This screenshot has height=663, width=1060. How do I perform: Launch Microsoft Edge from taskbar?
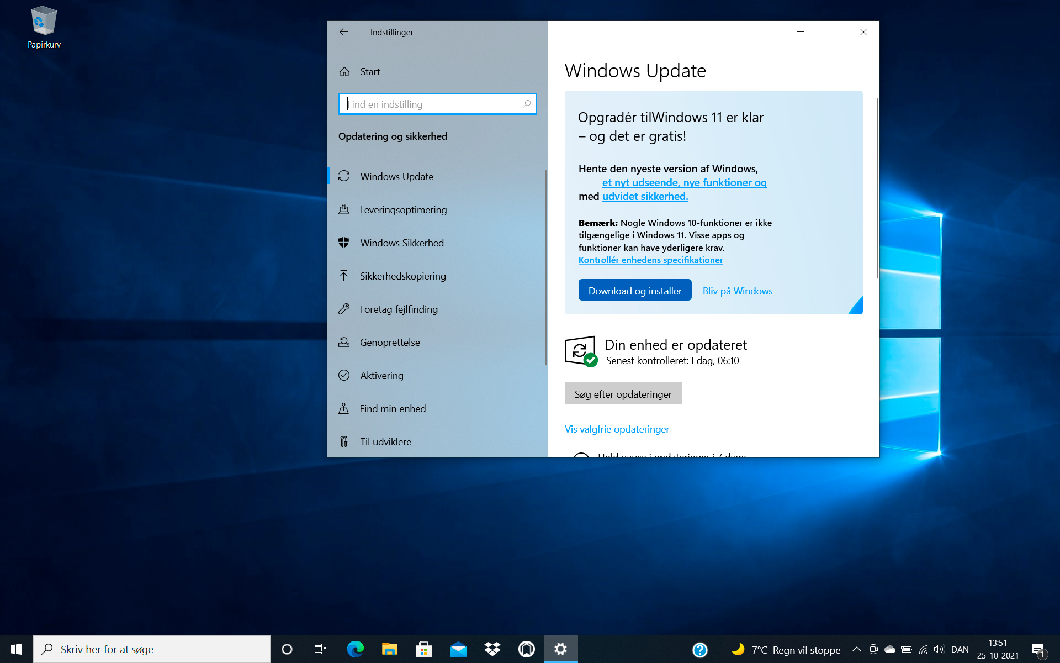click(355, 649)
